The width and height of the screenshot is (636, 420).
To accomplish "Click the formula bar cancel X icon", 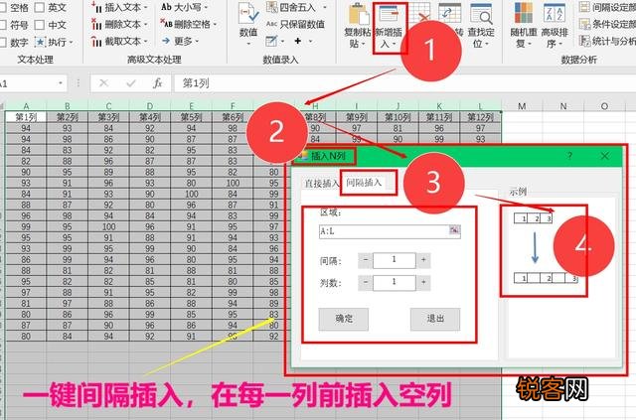I will (103, 83).
